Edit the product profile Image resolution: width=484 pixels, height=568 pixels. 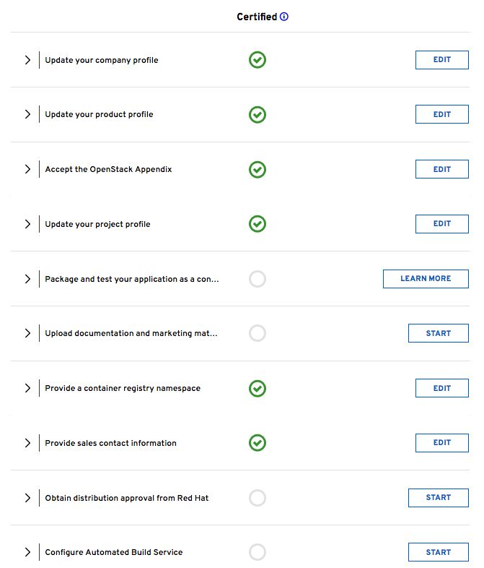click(441, 114)
